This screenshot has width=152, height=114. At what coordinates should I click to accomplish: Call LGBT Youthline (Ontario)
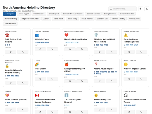click(x=23, y=109)
